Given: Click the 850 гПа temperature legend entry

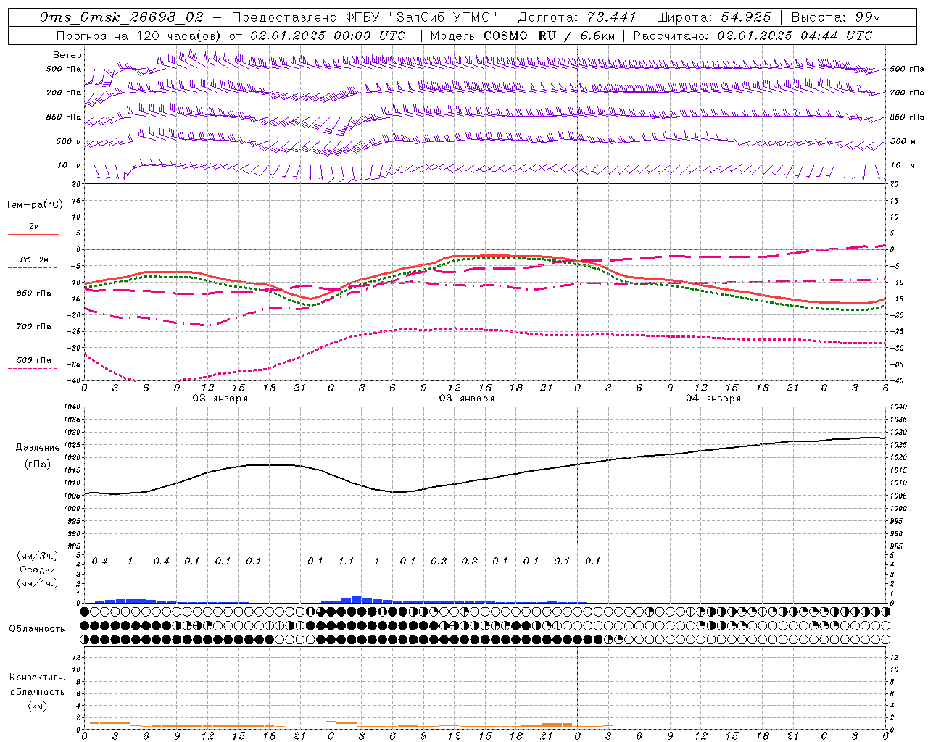Looking at the screenshot, I should [x=34, y=293].
